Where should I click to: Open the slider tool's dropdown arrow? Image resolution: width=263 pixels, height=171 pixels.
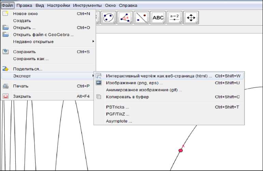(x=180, y=23)
